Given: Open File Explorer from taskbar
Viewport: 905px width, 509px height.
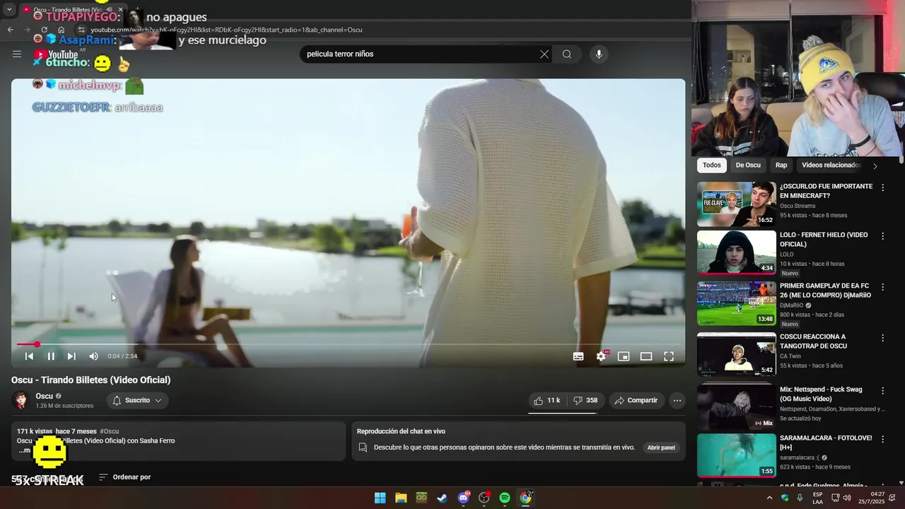Looking at the screenshot, I should coord(401,498).
